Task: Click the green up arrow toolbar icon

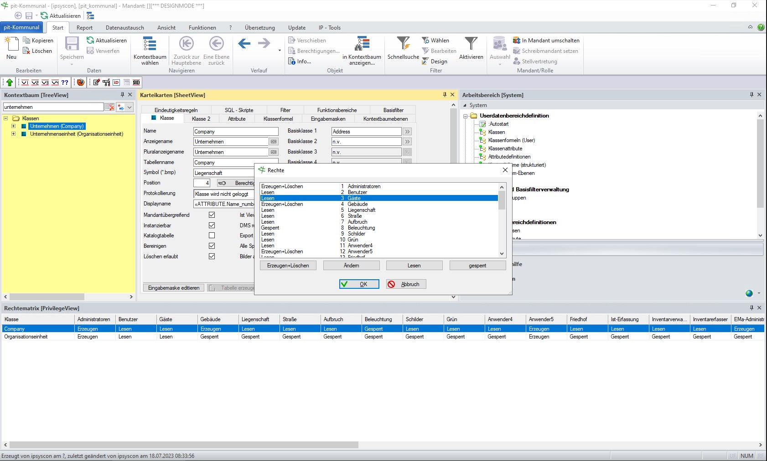Action: [x=10, y=82]
